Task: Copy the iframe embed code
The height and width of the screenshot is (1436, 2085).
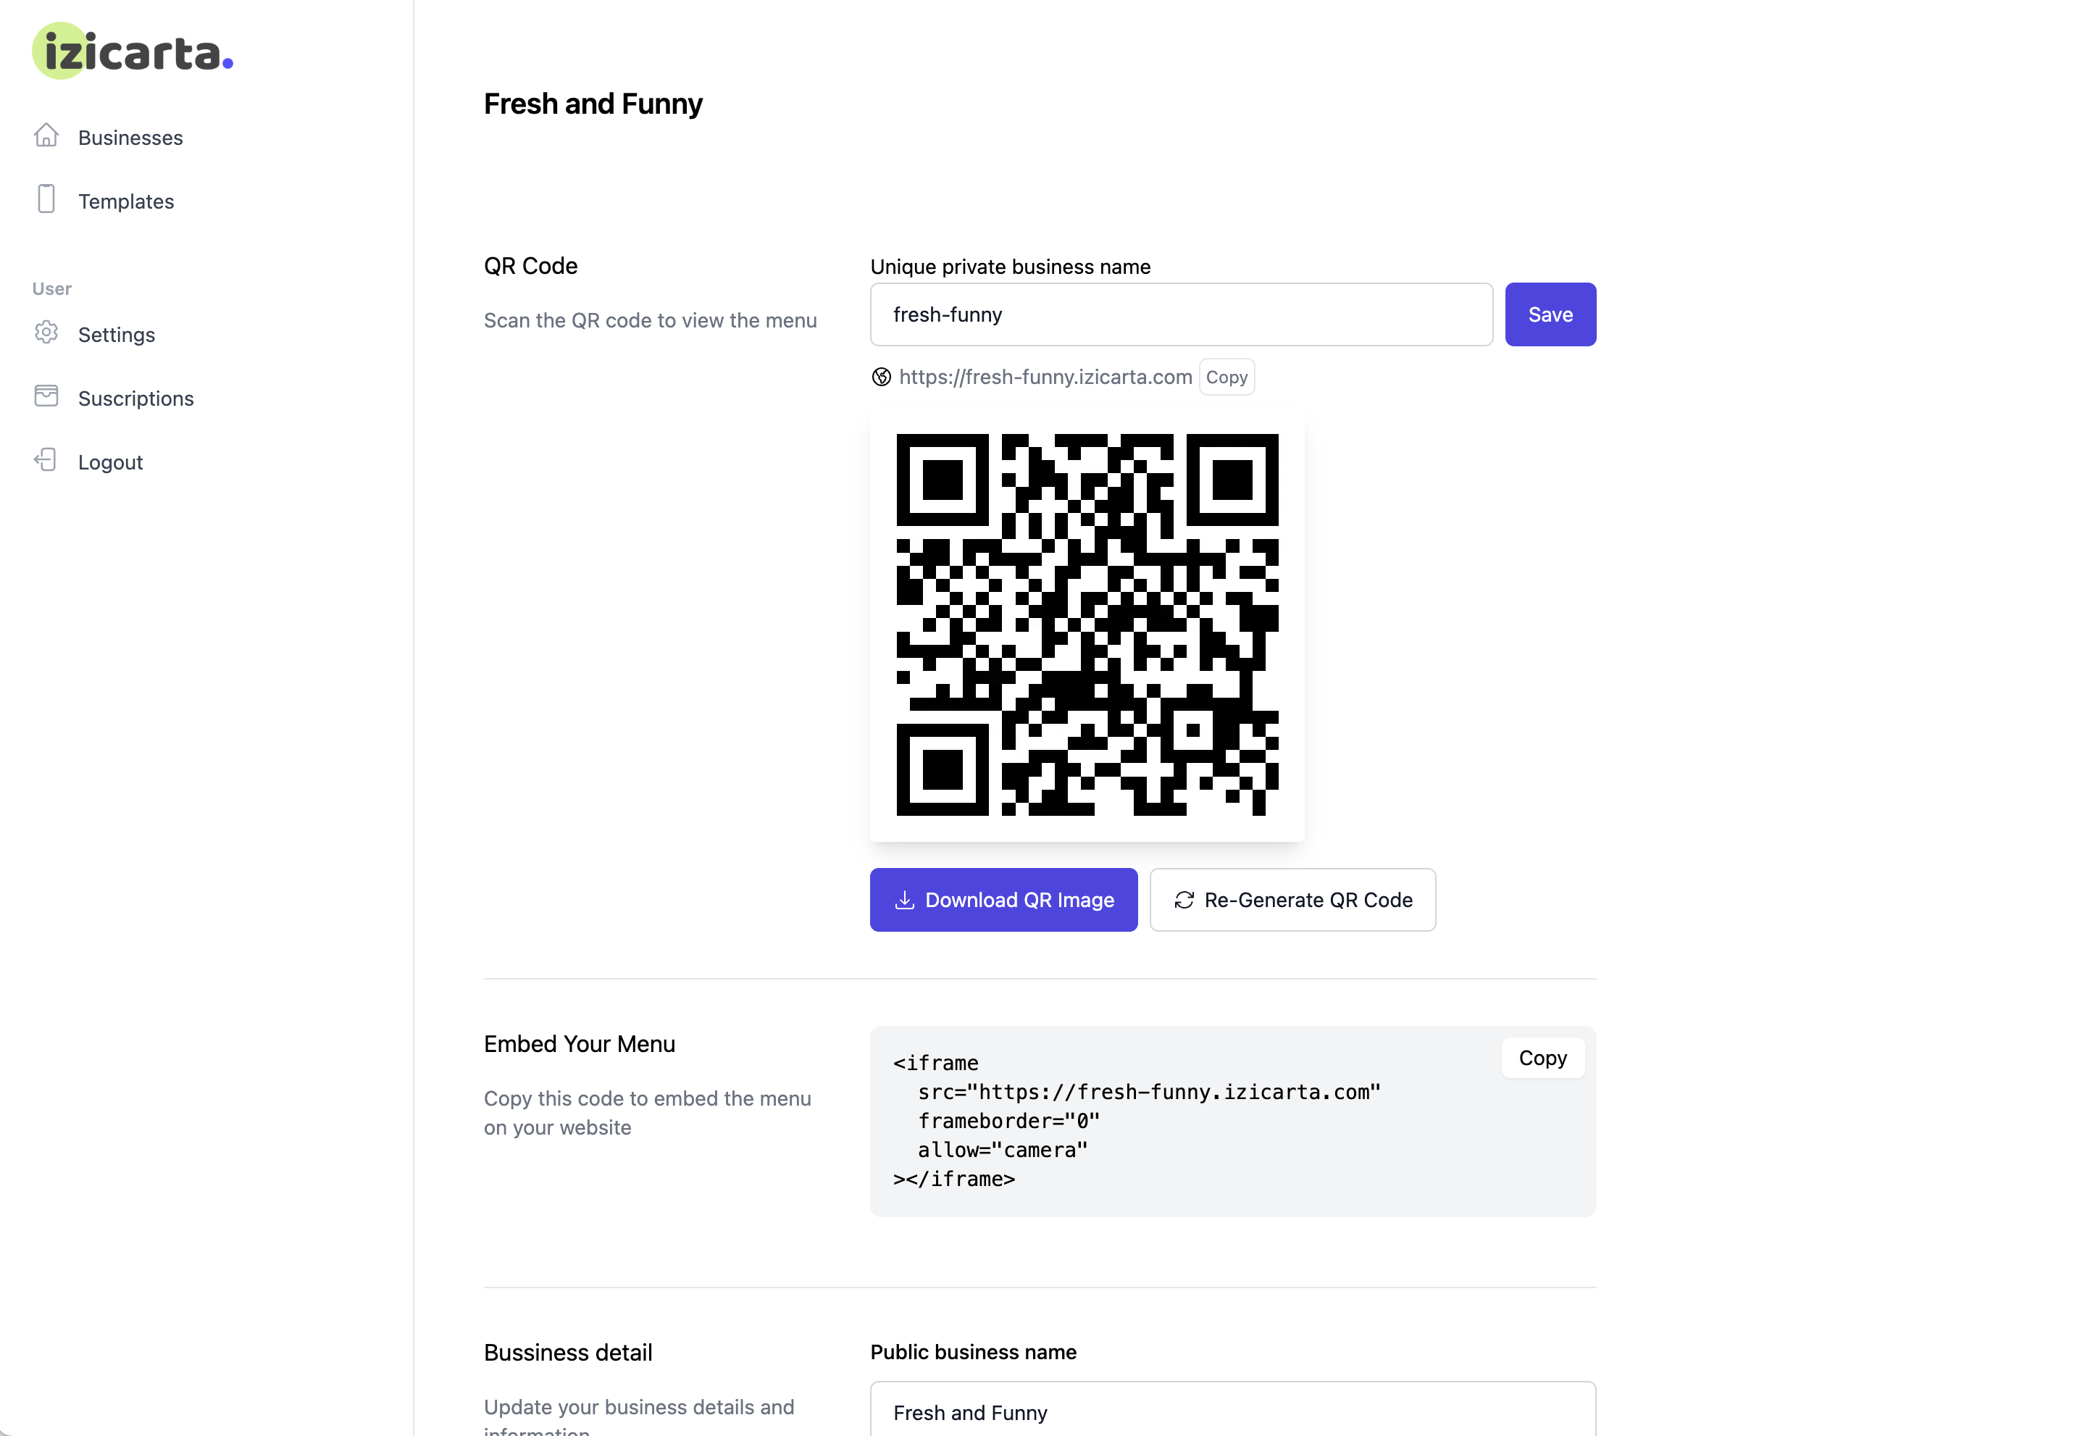Action: pyautogui.click(x=1542, y=1059)
